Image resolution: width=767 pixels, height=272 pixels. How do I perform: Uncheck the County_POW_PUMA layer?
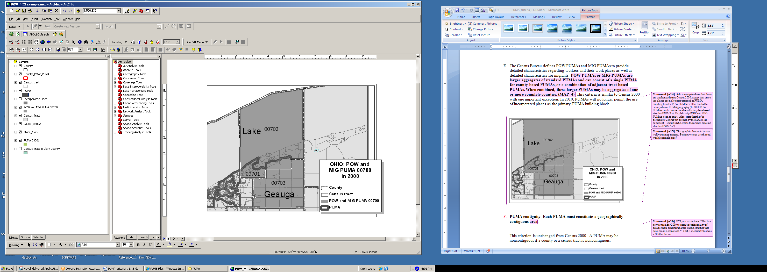point(20,74)
